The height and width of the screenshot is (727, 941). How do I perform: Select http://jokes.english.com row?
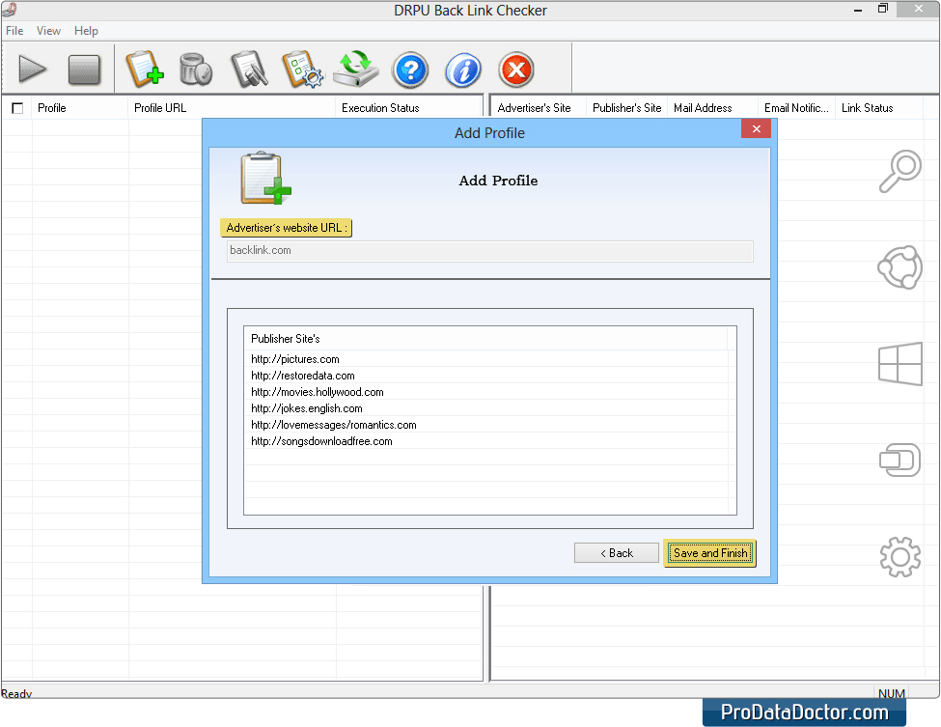485,408
